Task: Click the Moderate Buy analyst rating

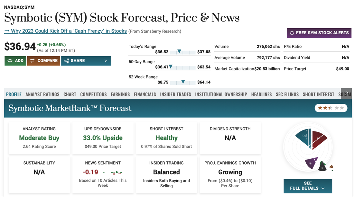Action: coord(39,138)
